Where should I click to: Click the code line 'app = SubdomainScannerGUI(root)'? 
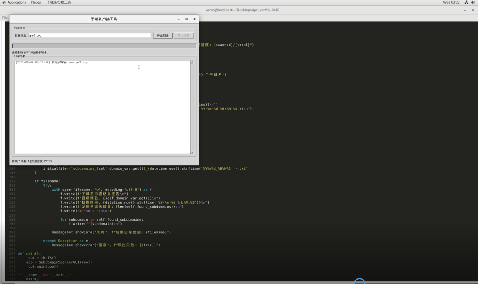[x=59, y=262]
